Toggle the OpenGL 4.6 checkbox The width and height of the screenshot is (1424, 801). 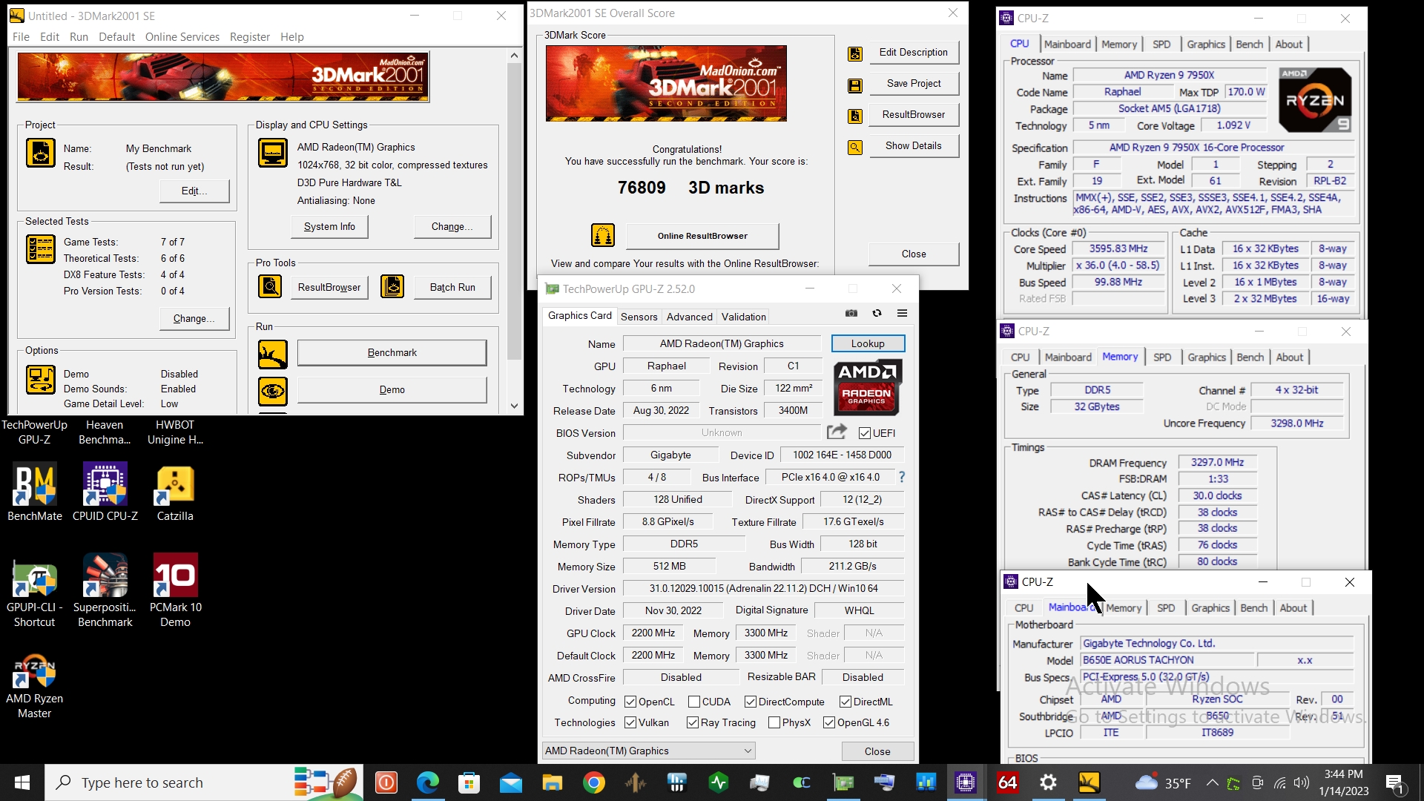coord(829,722)
